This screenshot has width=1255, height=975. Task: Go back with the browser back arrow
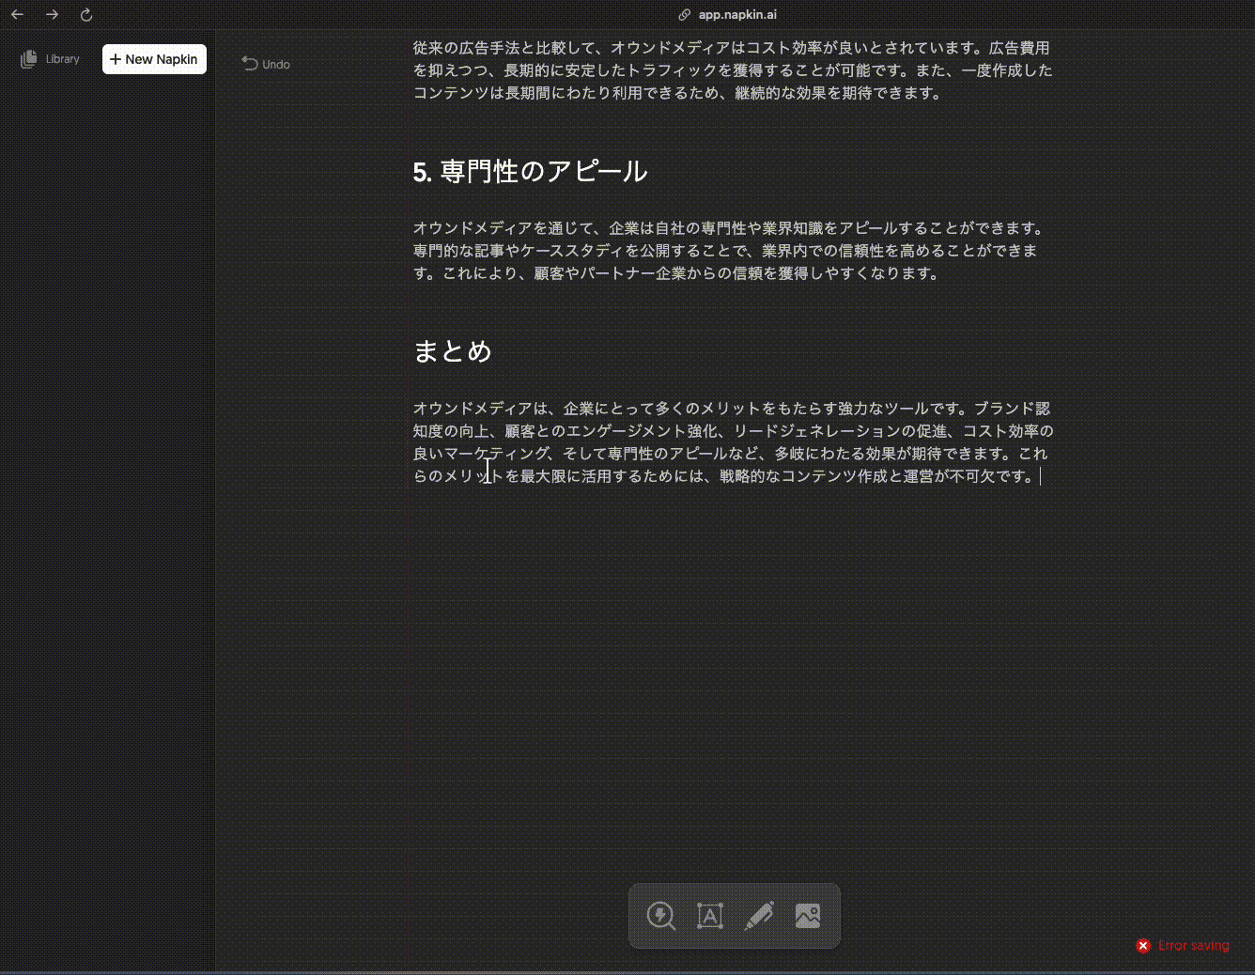pos(17,15)
